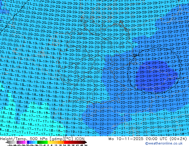This screenshot has width=189, height=146.
Task: Select the bright red swatch above the 24 label
Action: click(65, 142)
